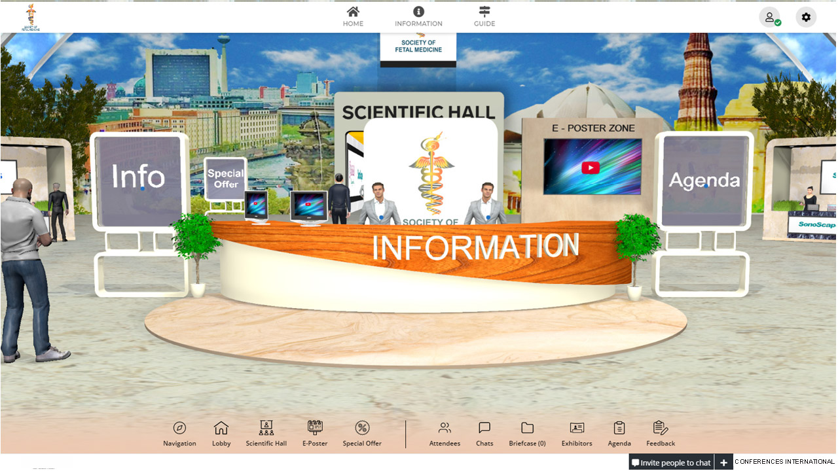The width and height of the screenshot is (838, 471).
Task: Open Exhibitors directory
Action: tap(577, 434)
